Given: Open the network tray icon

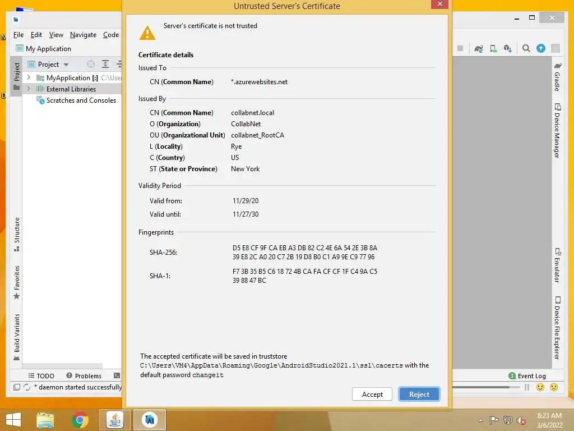Looking at the screenshot, I should [x=508, y=420].
